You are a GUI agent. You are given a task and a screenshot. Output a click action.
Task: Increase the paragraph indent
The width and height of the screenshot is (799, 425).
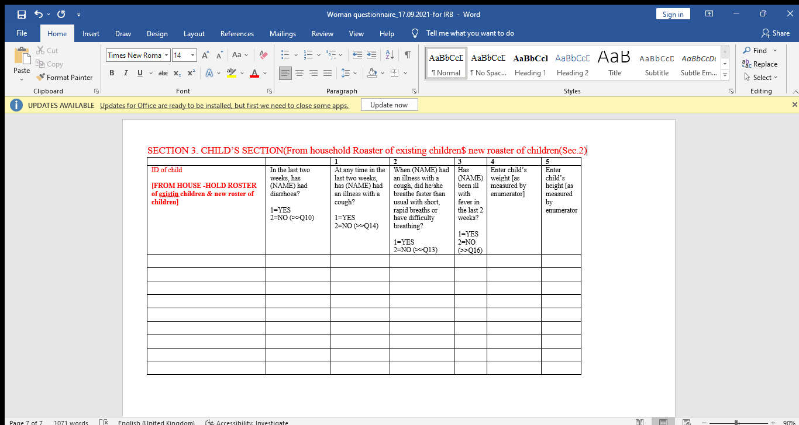click(371, 55)
